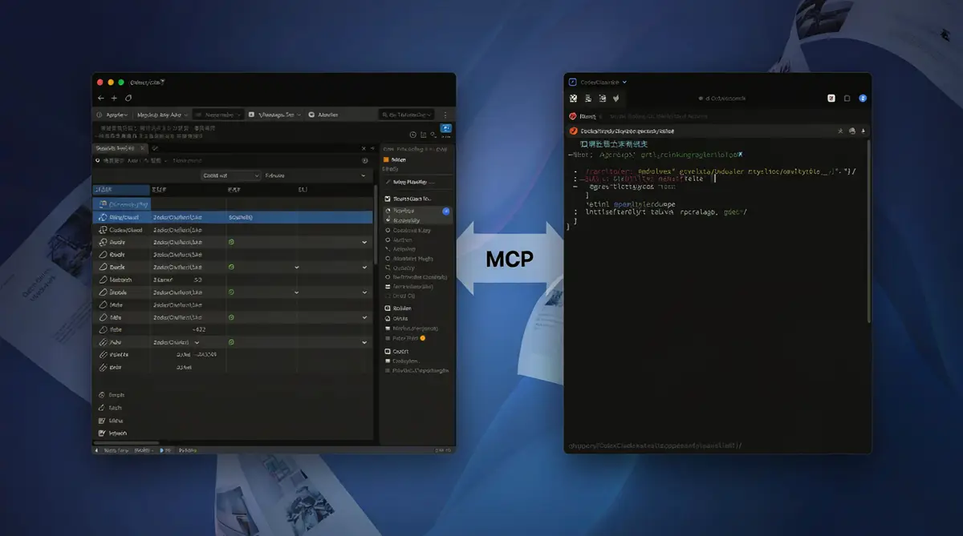Open the title dropdown chevron in the right window
Viewport: 963px width, 536px height.
click(x=624, y=82)
